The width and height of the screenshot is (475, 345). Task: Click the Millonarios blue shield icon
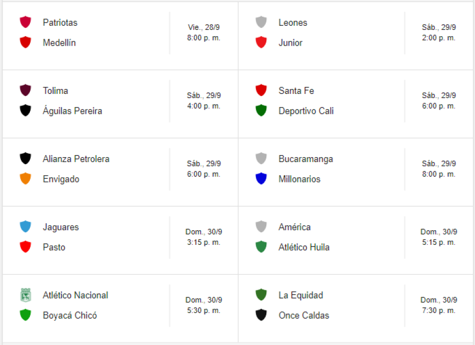261,179
